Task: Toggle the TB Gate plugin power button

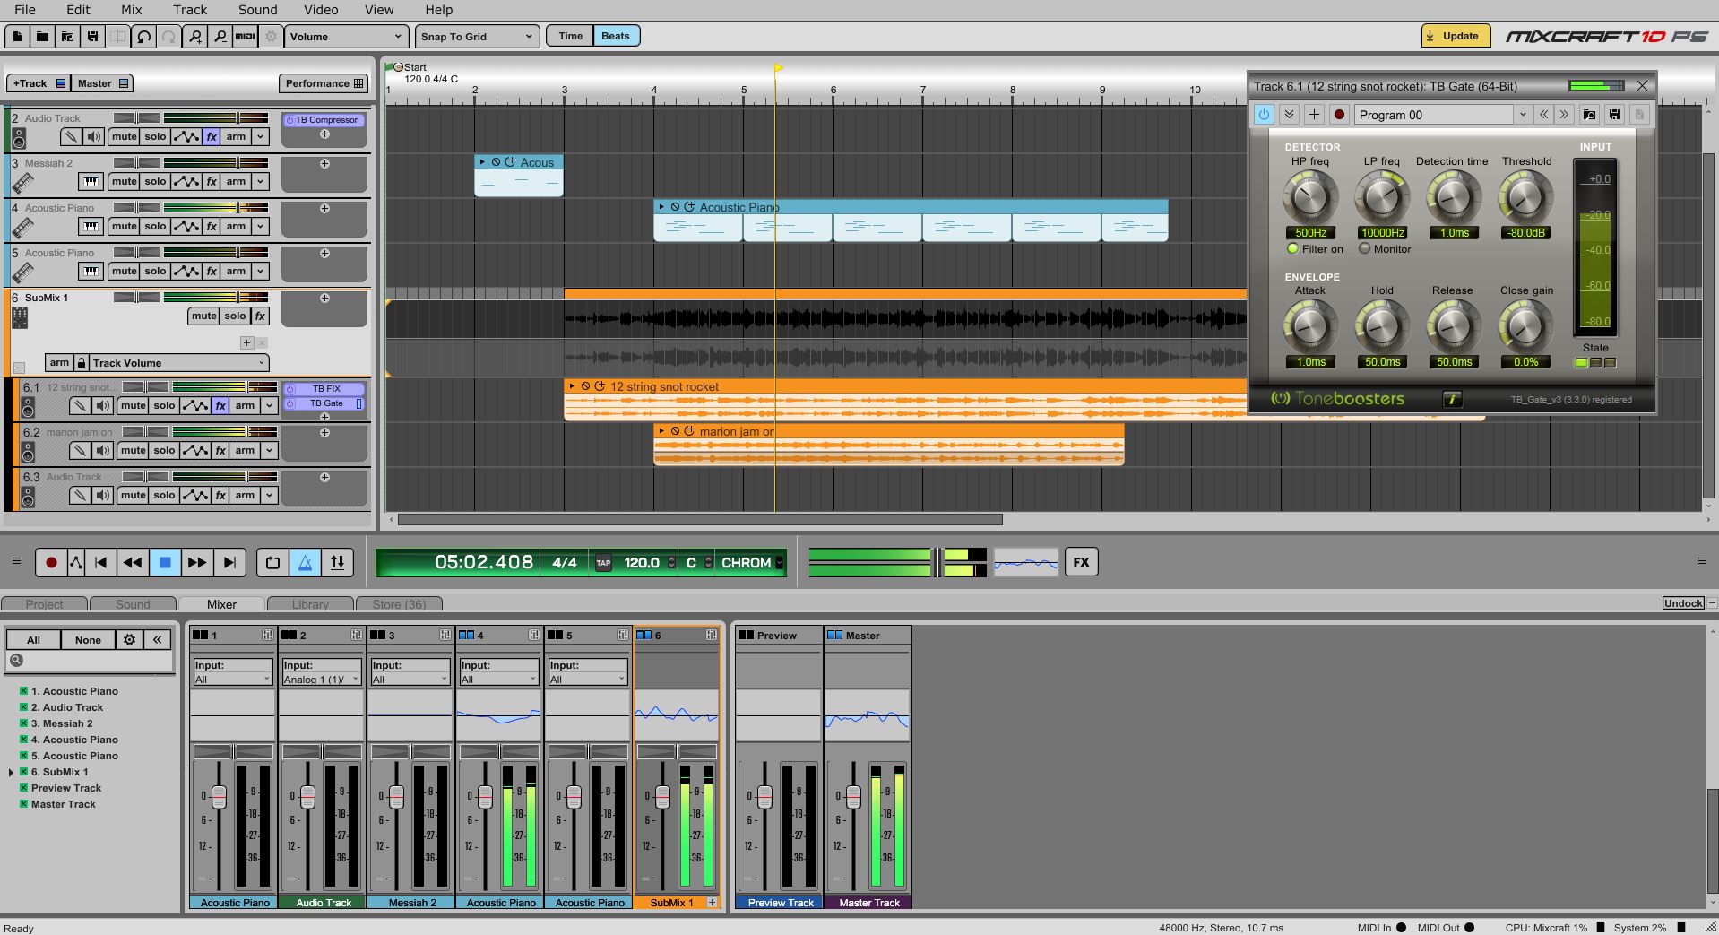Action: pos(1264,115)
